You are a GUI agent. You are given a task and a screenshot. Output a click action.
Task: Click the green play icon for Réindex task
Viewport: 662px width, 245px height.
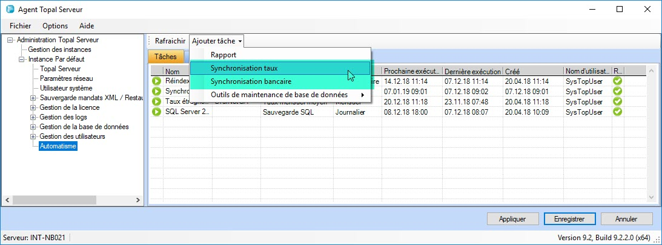[x=156, y=81]
